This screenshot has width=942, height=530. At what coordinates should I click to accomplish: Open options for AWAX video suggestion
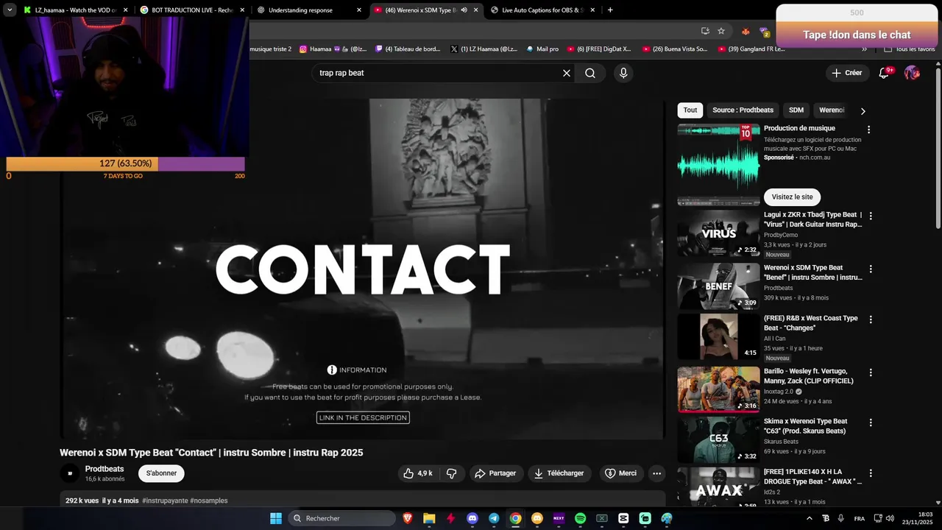(871, 473)
